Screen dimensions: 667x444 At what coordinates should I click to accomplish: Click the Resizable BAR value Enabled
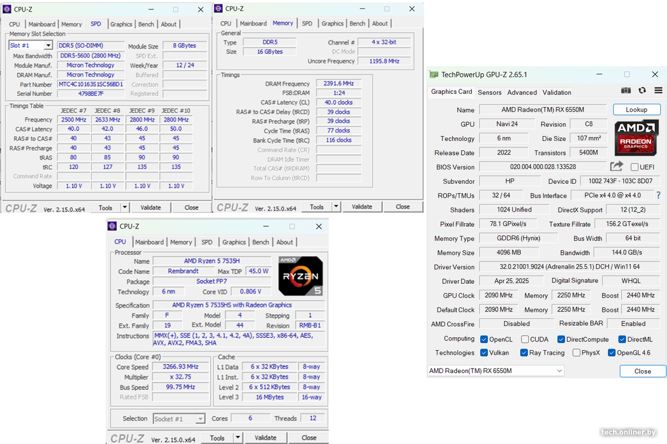point(633,324)
